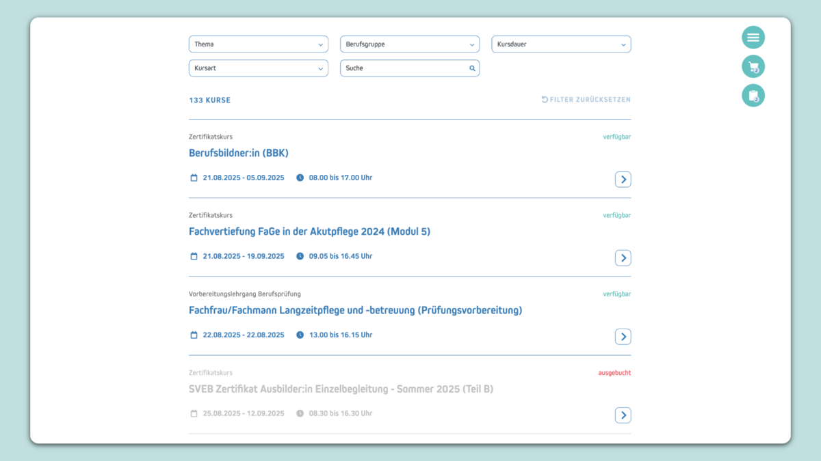The height and width of the screenshot is (461, 821).
Task: Open the hamburger menu button
Action: pos(753,38)
